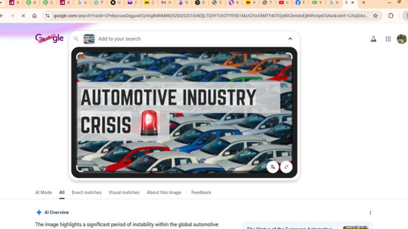
Task: Open the Extensions puzzle icon
Action: pos(391,16)
